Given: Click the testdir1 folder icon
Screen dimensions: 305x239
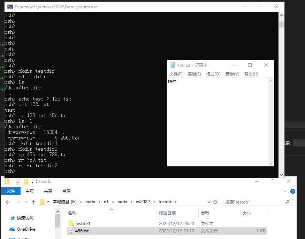Looking at the screenshot, I should coord(71,223).
